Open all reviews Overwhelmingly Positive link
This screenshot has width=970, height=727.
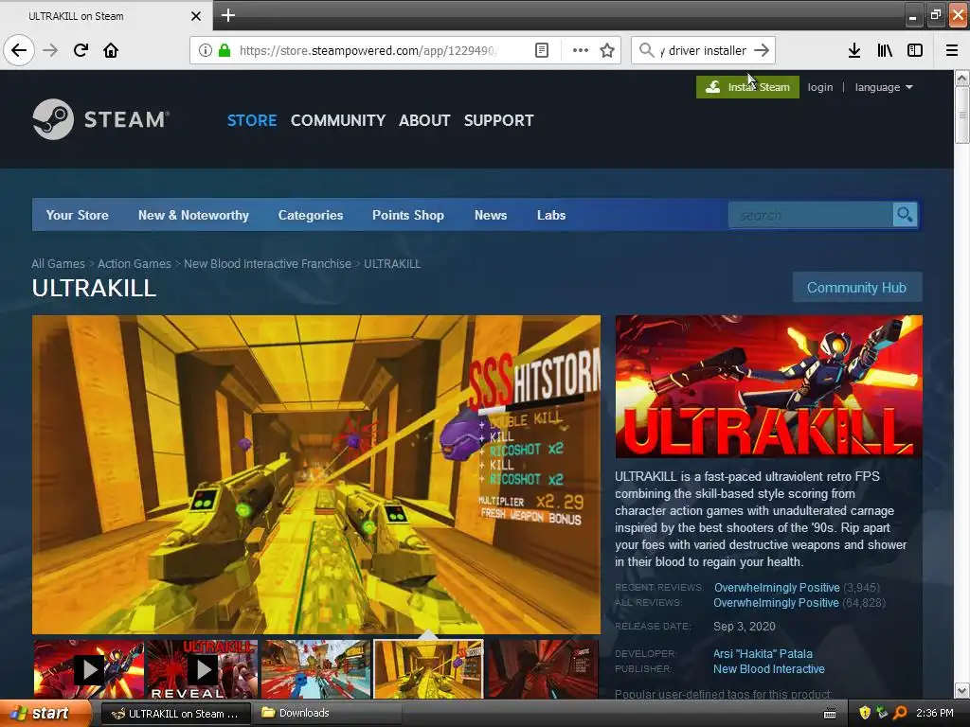777,603
